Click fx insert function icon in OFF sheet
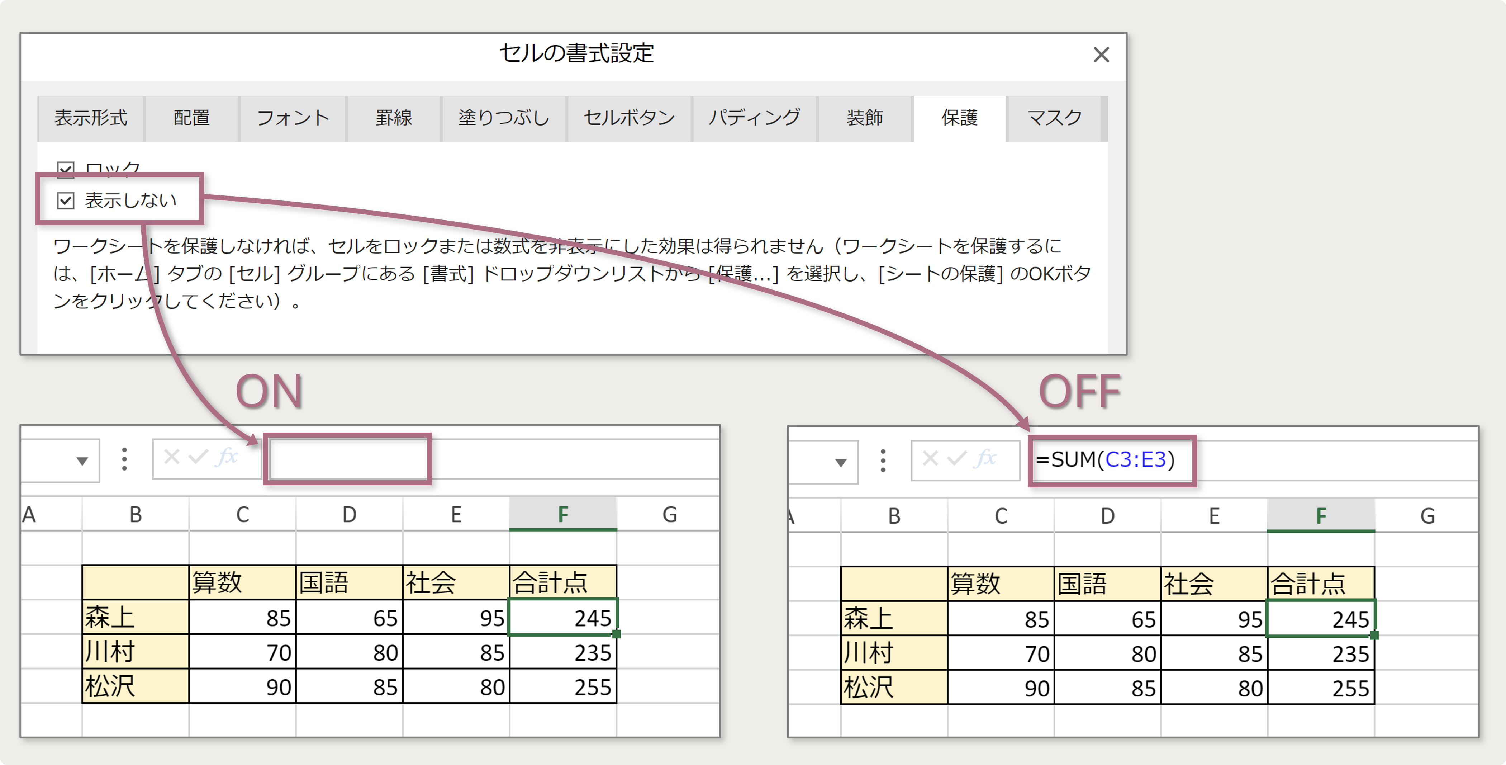The height and width of the screenshot is (765, 1506). [x=986, y=458]
